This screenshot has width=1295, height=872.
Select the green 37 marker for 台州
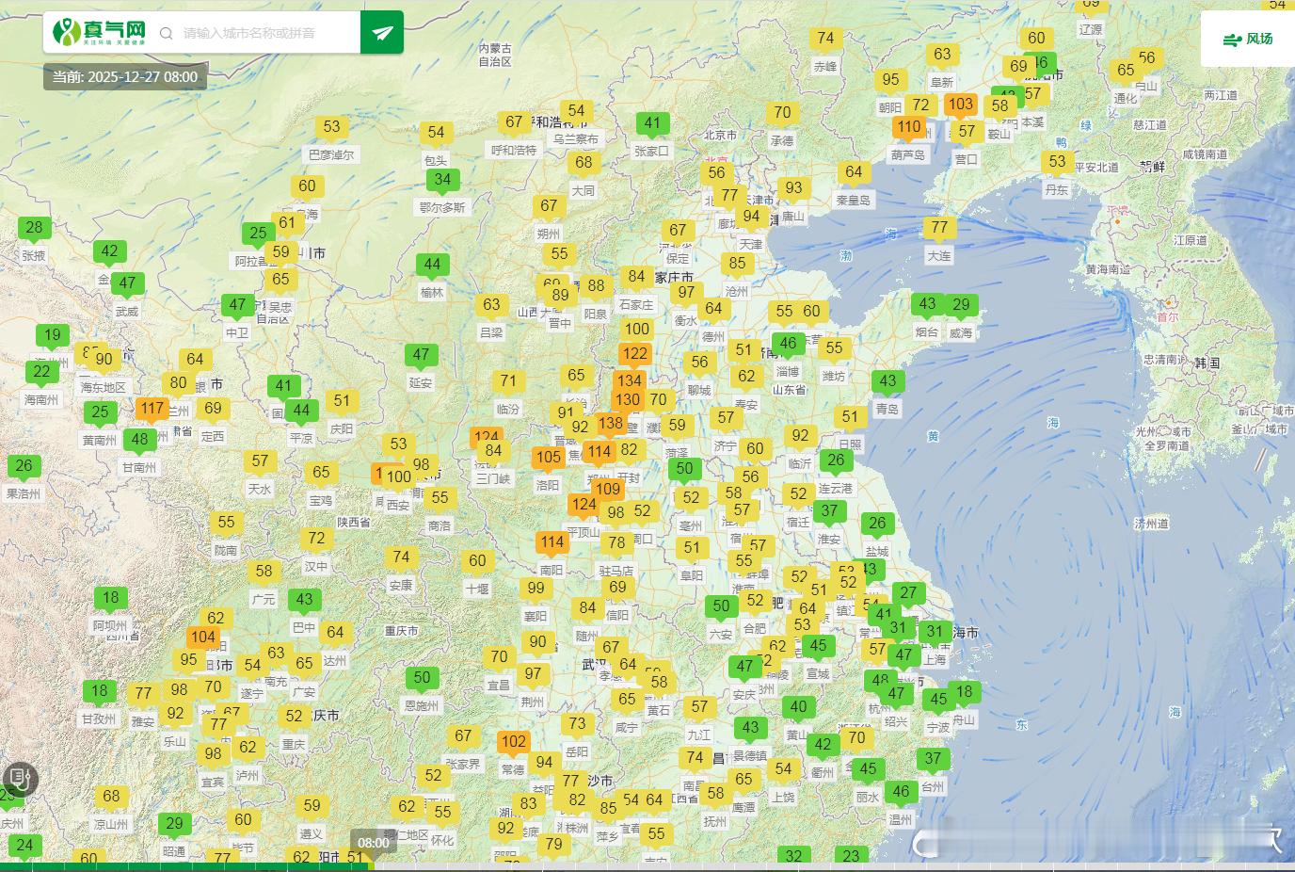click(x=933, y=760)
